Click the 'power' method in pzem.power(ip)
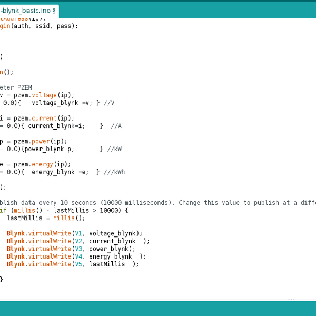The height and width of the screenshot is (316, 316). tap(42, 141)
